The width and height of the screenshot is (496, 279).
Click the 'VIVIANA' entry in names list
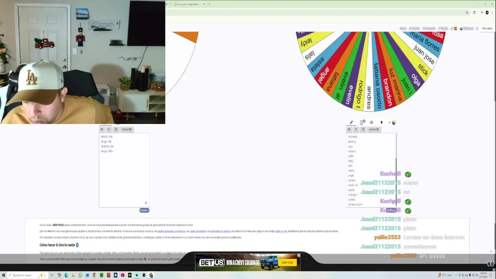tap(353, 137)
